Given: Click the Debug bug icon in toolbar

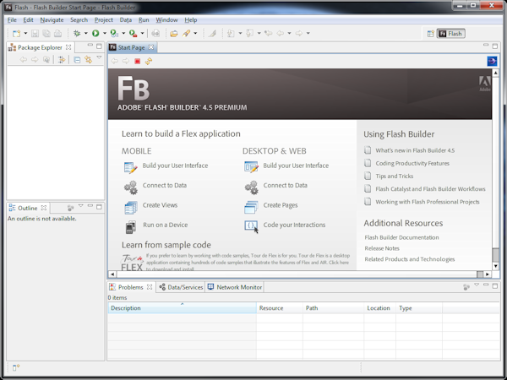Looking at the screenshot, I should point(76,34).
